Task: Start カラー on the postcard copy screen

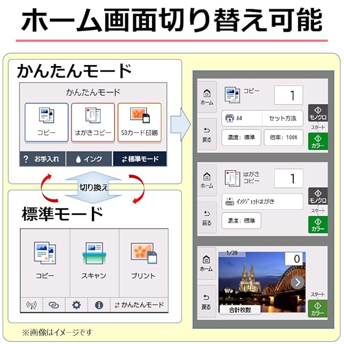Action: tap(318, 225)
